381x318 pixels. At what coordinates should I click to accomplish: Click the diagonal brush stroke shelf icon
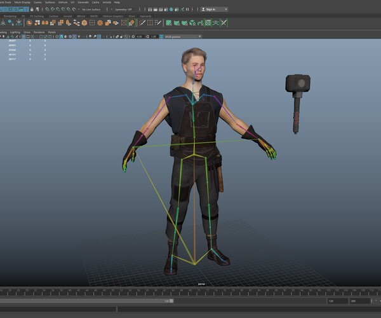coord(142,23)
